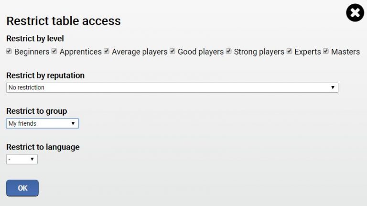
Task: Uncheck the Masters checkbox
Action: pos(326,51)
